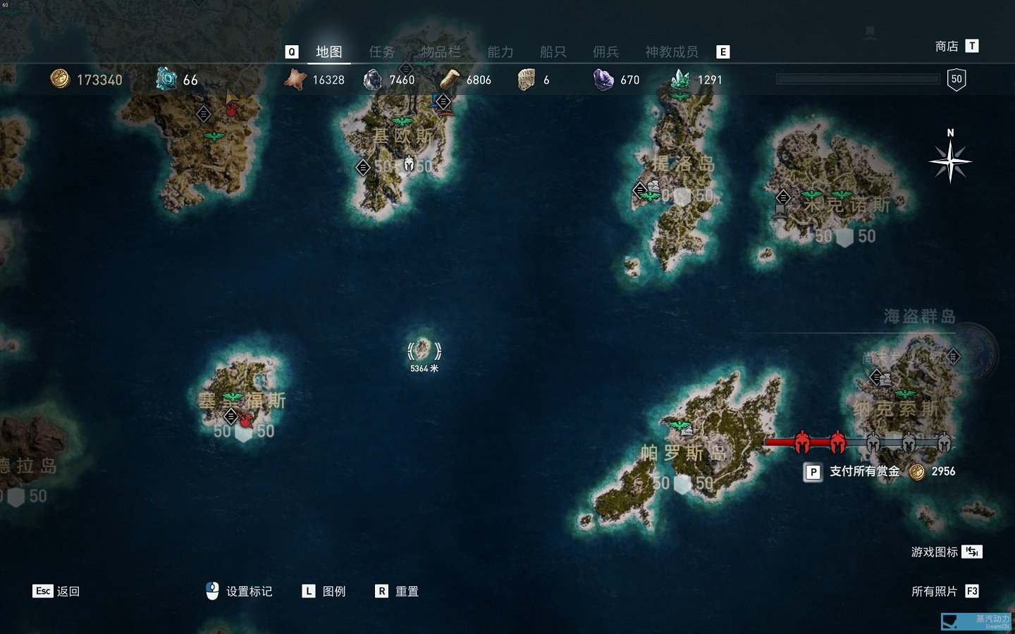Click the last grey bounty helmet icon
The width and height of the screenshot is (1015, 634).
click(944, 442)
